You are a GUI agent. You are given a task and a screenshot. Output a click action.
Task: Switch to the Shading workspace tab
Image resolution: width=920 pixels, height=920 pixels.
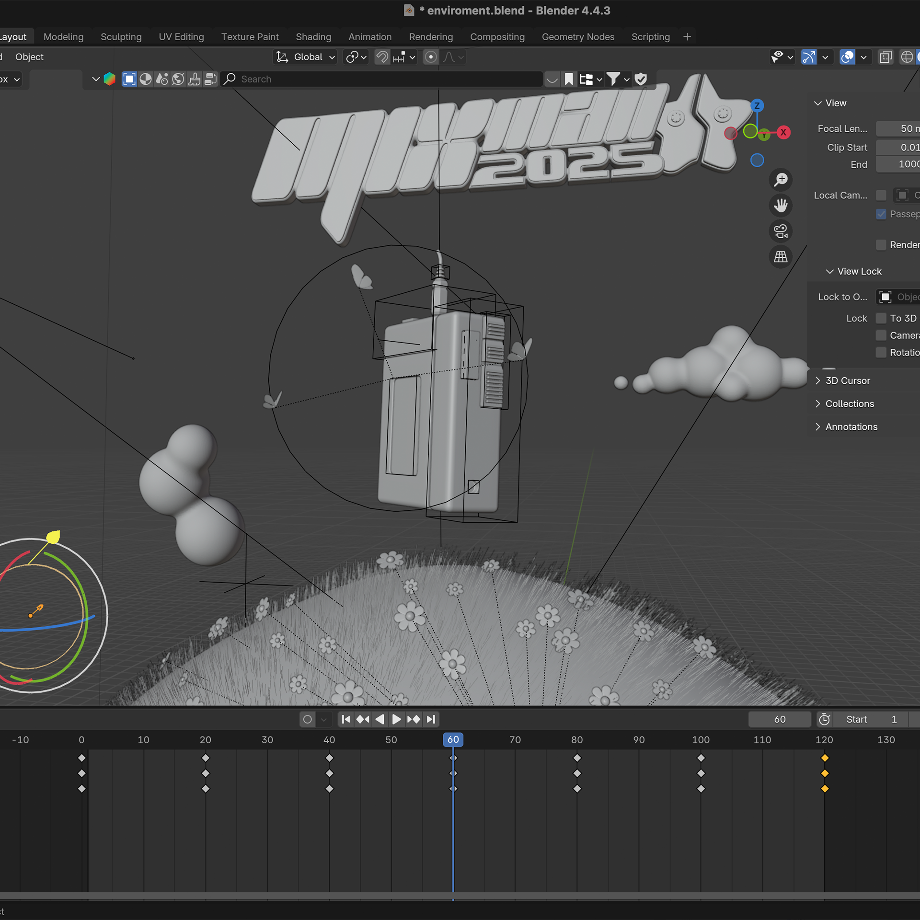[313, 37]
